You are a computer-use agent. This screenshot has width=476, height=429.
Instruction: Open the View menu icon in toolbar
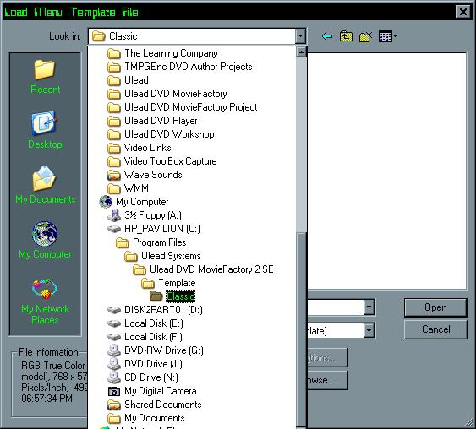click(x=388, y=36)
